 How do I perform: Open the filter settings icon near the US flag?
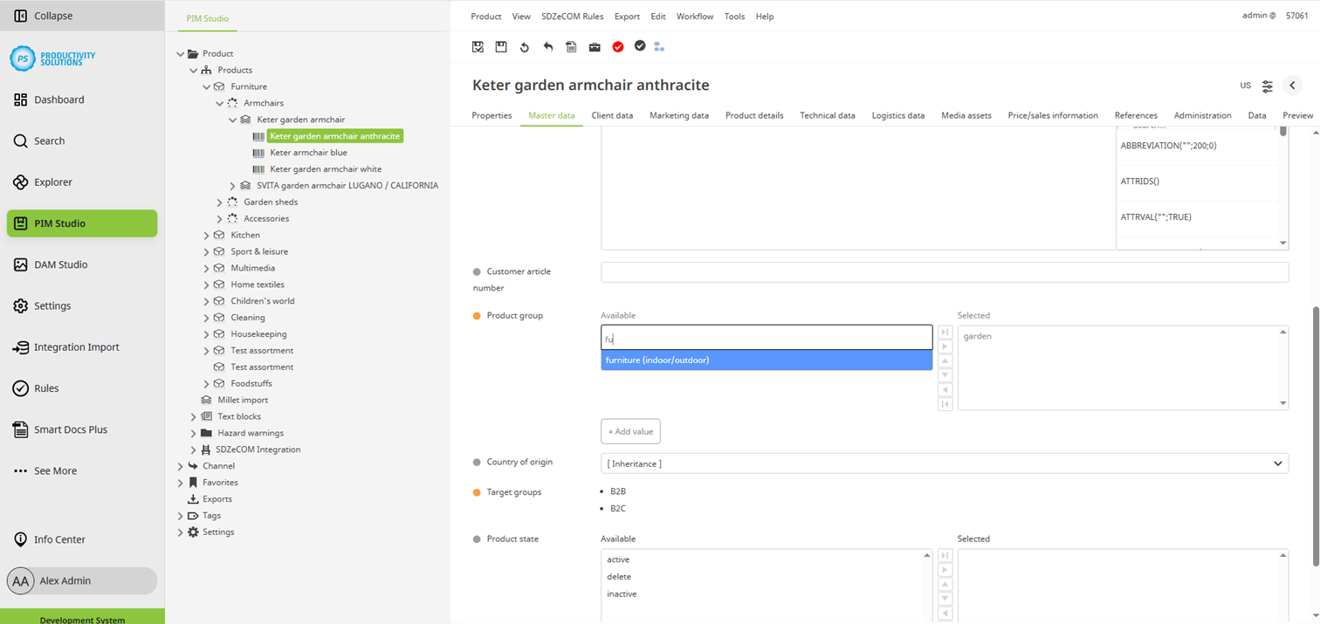1268,86
